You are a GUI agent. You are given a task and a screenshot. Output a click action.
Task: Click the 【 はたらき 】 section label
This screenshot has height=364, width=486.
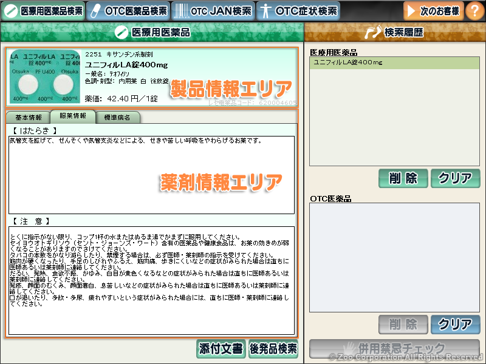point(35,130)
